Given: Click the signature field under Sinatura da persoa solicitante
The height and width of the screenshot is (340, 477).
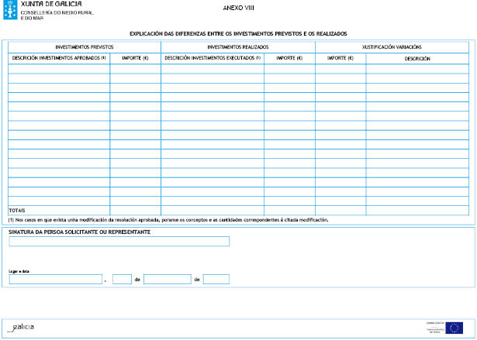Looking at the screenshot, I should (119, 242).
